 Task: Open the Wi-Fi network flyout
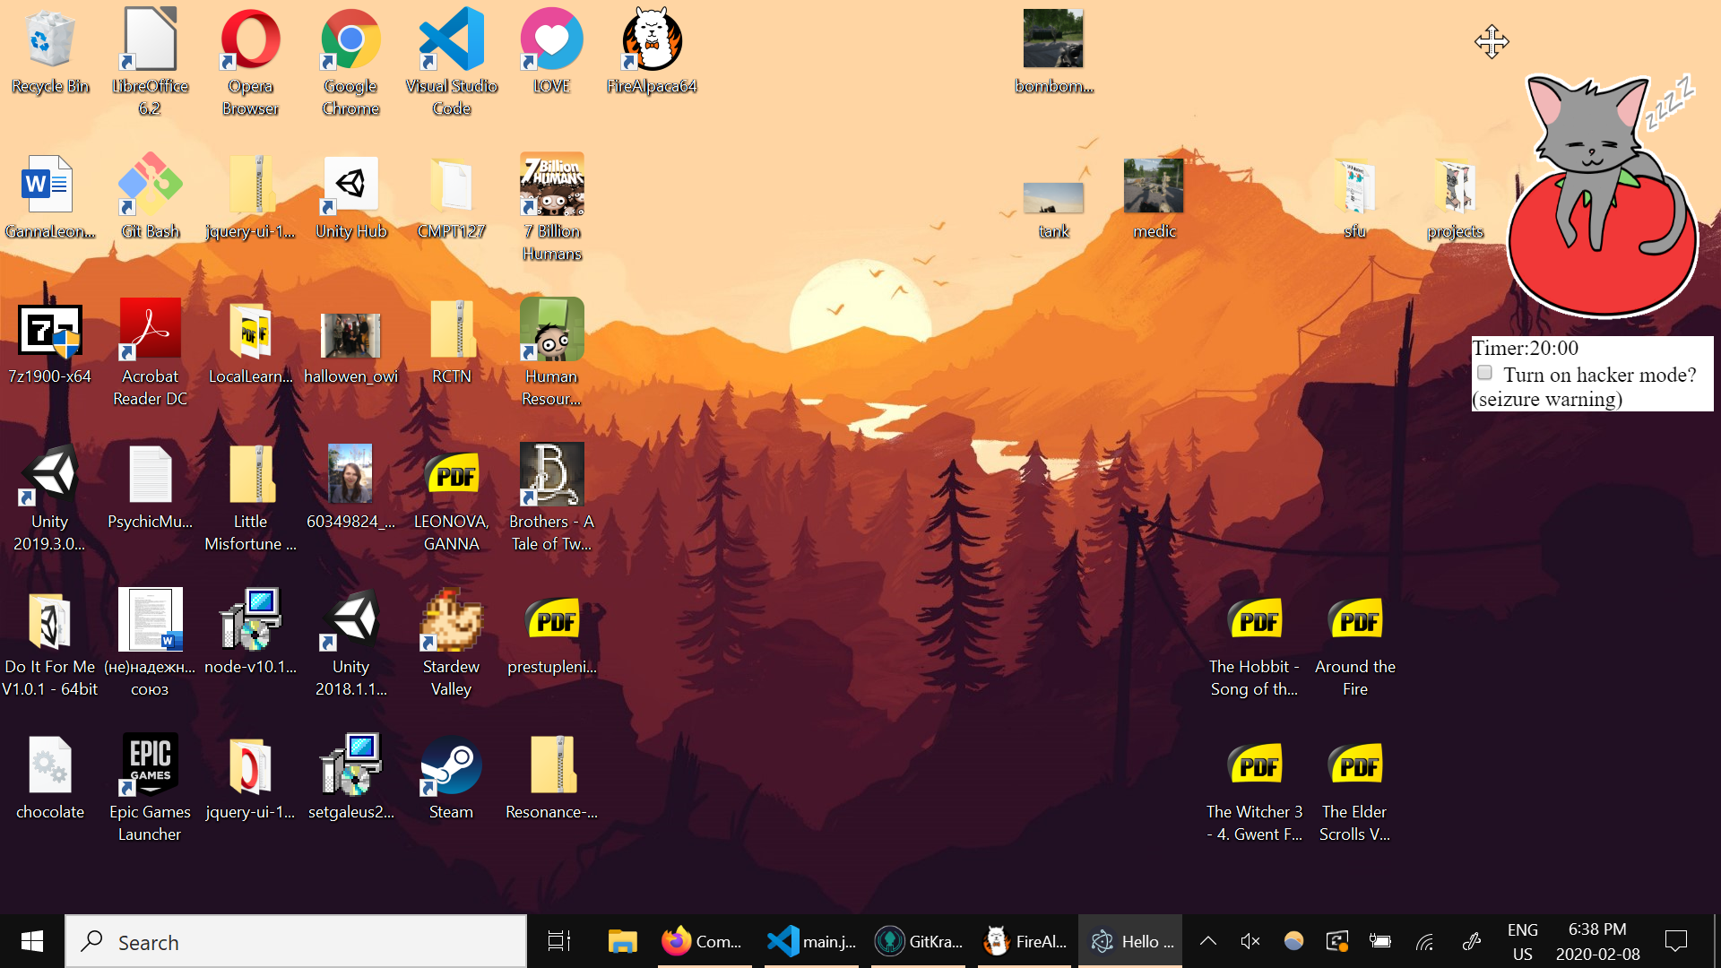coord(1424,941)
